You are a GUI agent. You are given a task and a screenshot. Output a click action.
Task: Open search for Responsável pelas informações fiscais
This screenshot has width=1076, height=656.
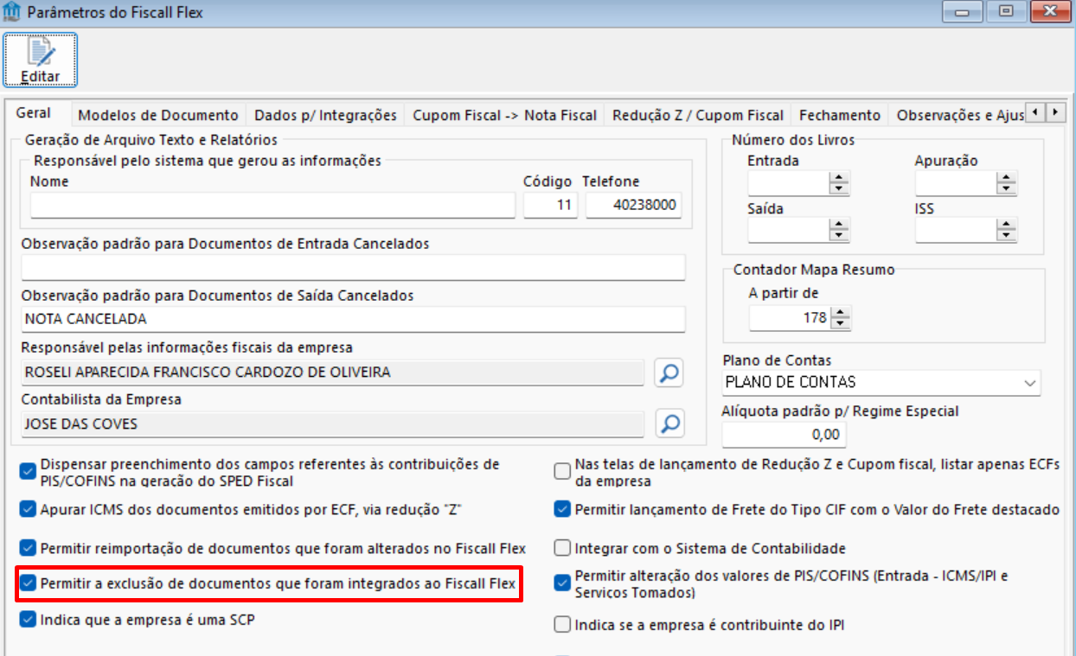669,373
